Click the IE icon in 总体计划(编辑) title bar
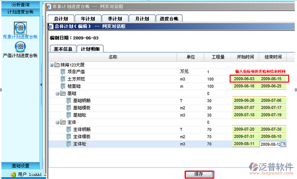The width and height of the screenshot is (297, 179). coord(51,26)
